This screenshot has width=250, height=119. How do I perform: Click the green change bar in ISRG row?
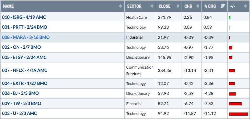click(230, 18)
